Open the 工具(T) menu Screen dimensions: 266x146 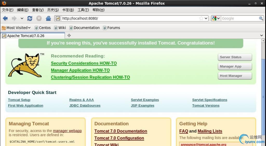click(83, 10)
